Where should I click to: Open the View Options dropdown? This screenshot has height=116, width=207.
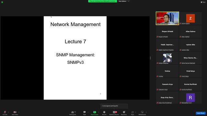[x=124, y=1]
